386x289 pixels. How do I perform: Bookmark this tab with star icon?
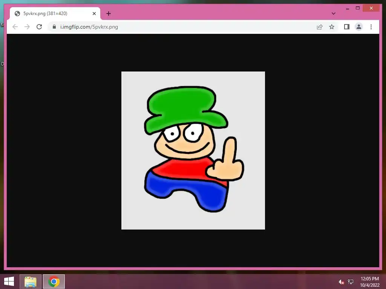(x=332, y=27)
